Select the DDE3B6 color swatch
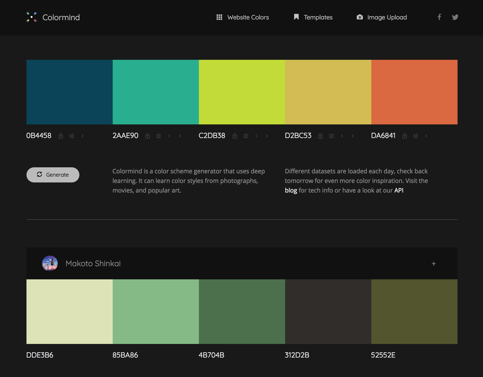 (69, 312)
